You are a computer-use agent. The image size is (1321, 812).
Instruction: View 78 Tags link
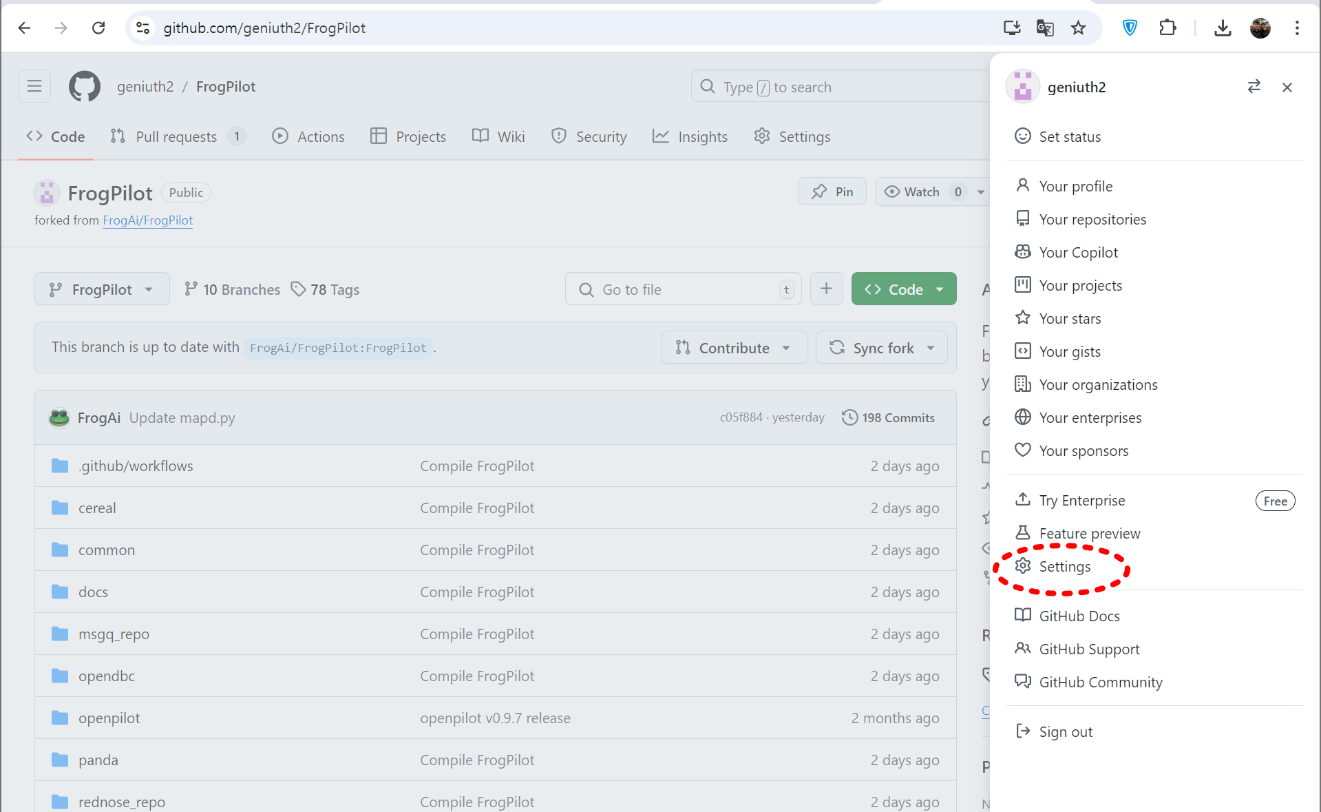[325, 289]
